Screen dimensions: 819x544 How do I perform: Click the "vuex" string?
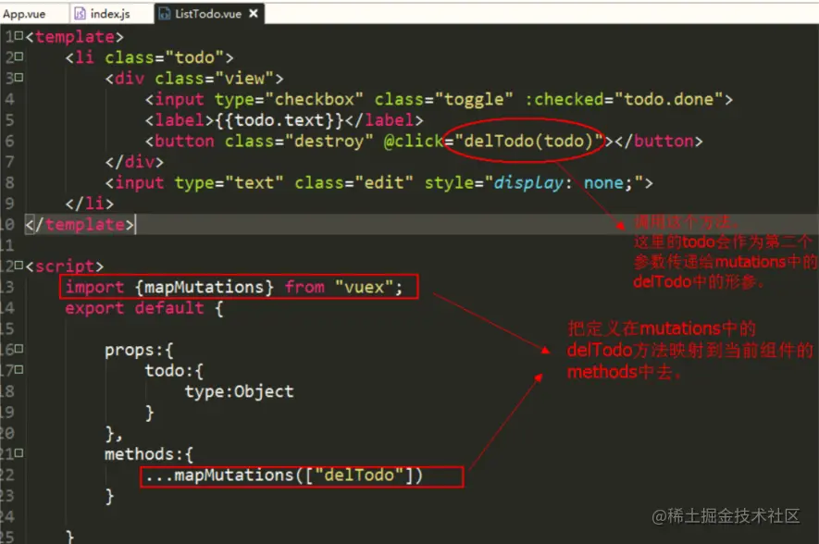click(x=364, y=287)
